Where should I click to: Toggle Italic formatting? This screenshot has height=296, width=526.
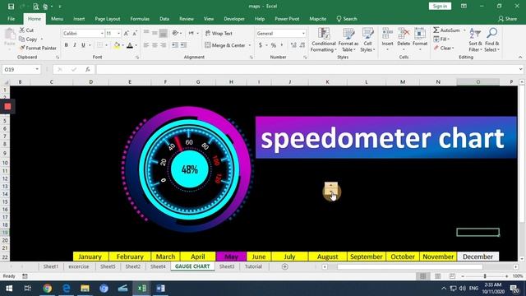click(75, 45)
